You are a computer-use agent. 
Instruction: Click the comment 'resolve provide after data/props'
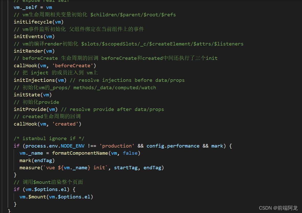coord(113,110)
